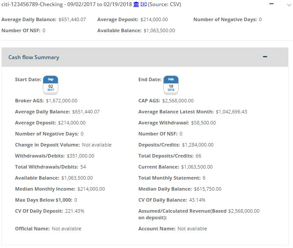The image size is (293, 248).
Task: Open the chevron dropdown at top right
Action: click(289, 5)
